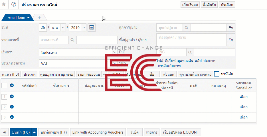This screenshot has height=137, width=267.
Task: Click the รหัสสินค้า cell in row 1
Action: pyautogui.click(x=30, y=97)
